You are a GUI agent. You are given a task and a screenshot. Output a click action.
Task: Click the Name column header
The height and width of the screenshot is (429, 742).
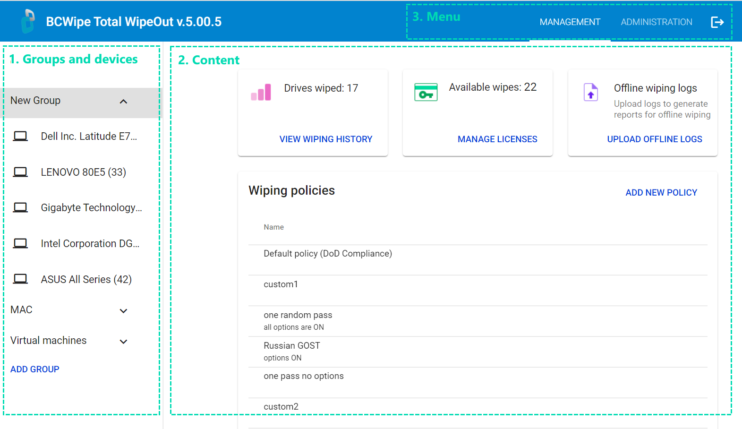point(274,227)
